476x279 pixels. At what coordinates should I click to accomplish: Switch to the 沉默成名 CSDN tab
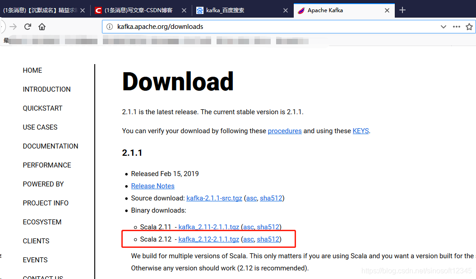click(x=45, y=10)
